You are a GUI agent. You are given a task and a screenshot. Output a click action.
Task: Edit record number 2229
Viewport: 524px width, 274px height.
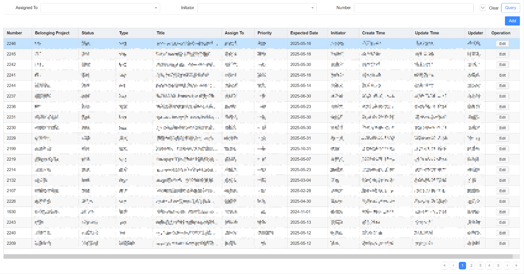(502, 138)
